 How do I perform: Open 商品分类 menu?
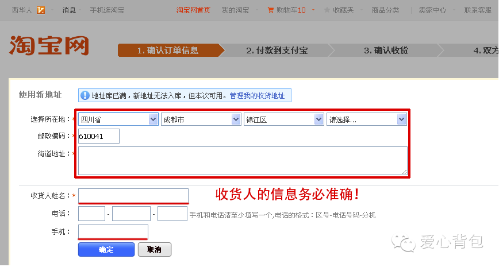(385, 10)
